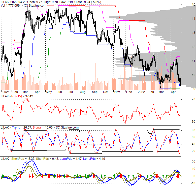Click the LILAK label in the Trend panel
Image resolution: width=196 pixels, height=188 pixels.
pos(5,128)
